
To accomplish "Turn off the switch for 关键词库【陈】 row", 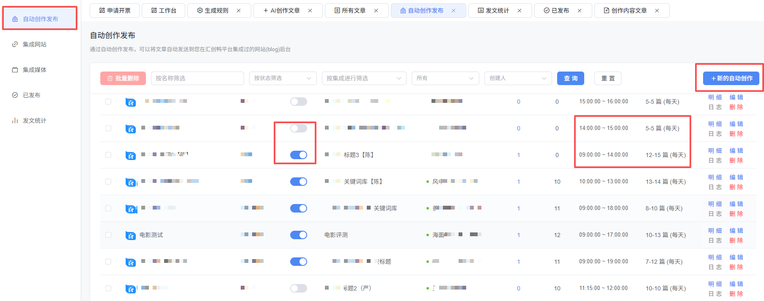I will (x=299, y=182).
